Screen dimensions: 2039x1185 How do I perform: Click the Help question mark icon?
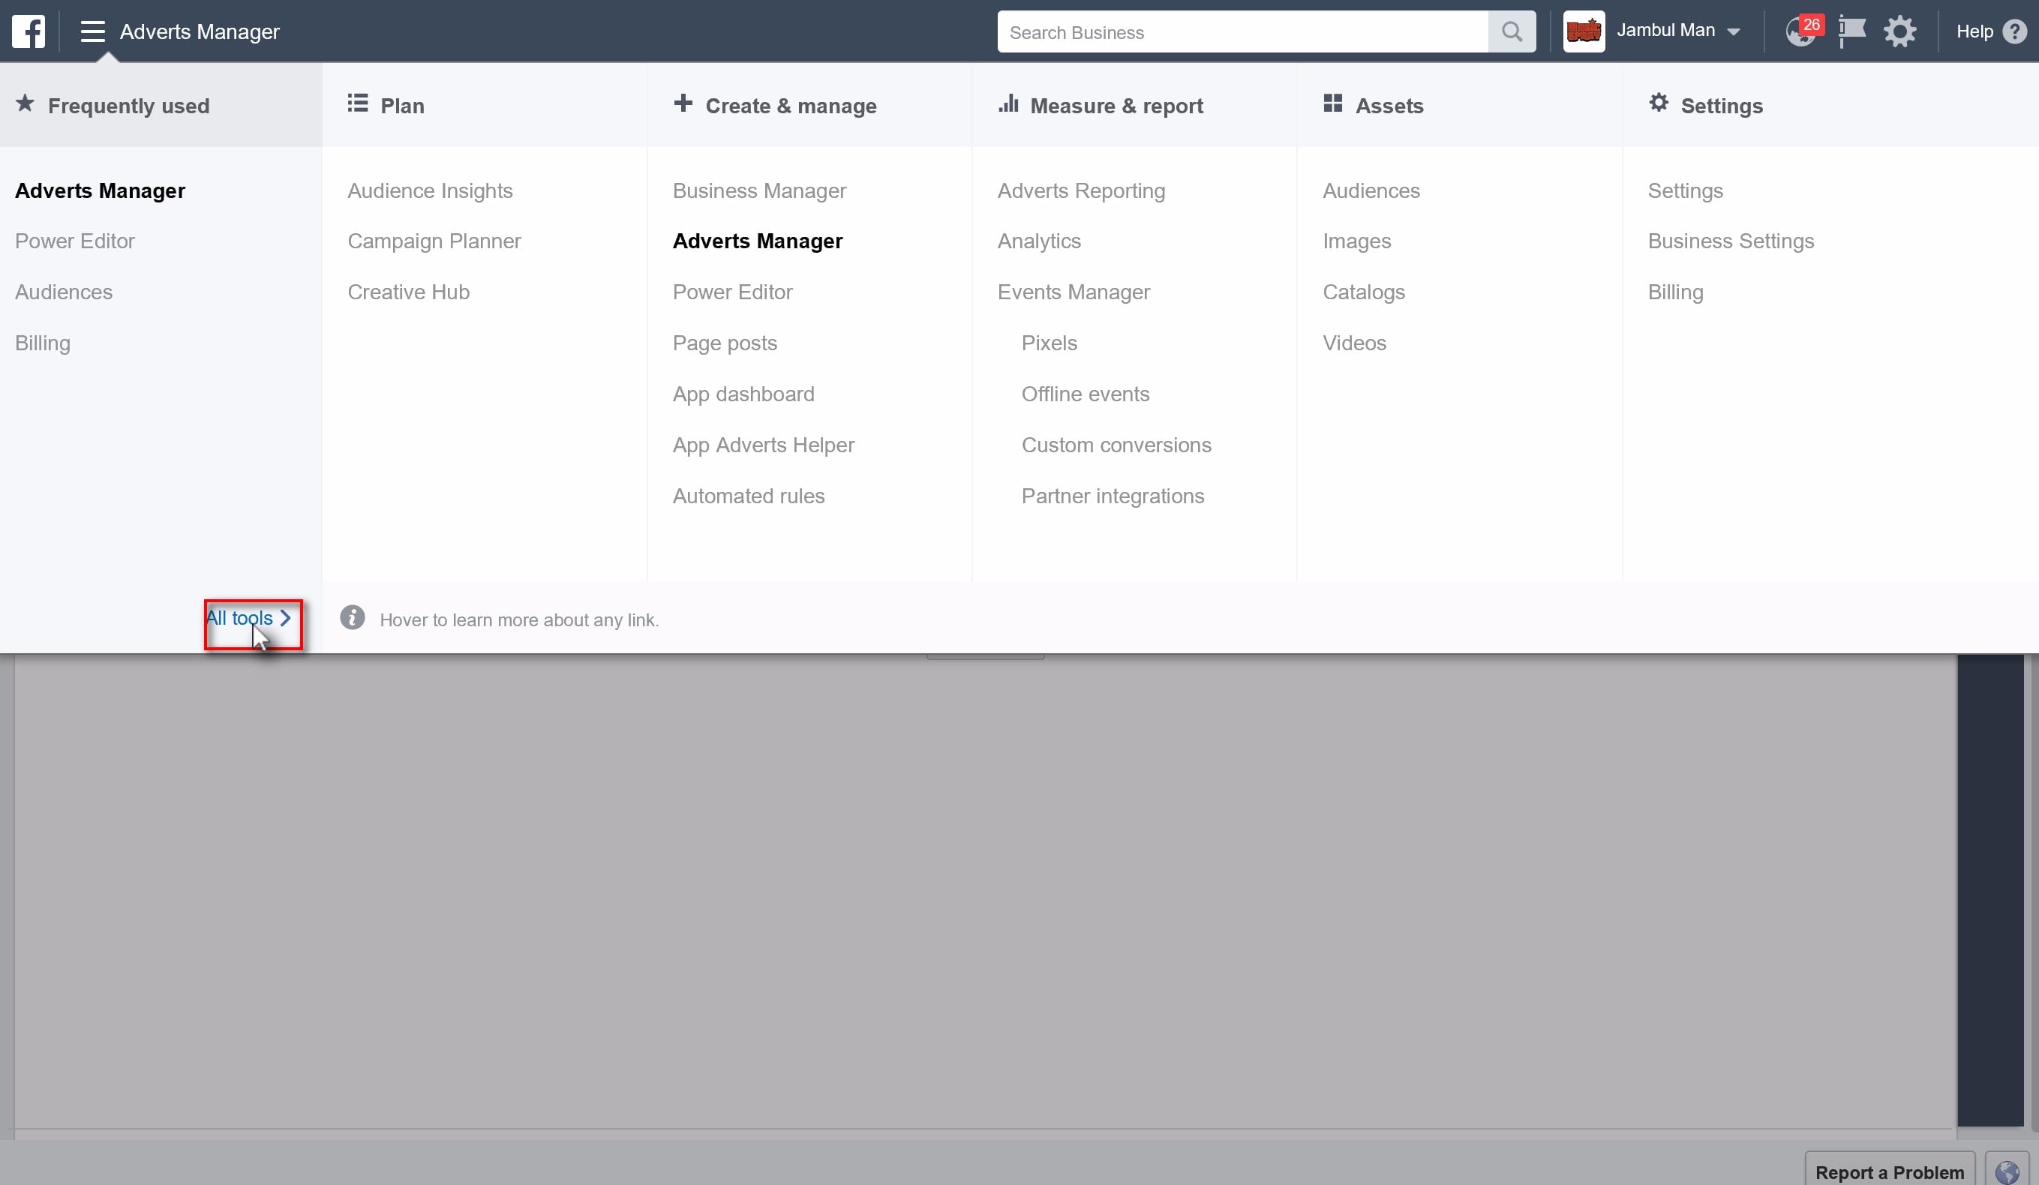pos(2015,31)
